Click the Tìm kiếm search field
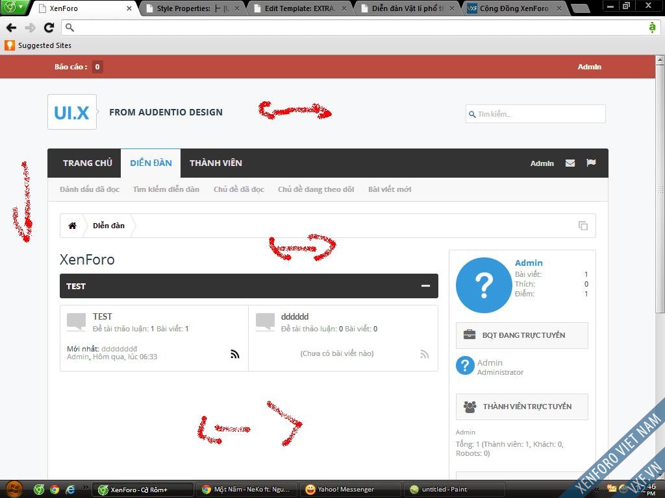665x498 pixels. [x=539, y=114]
